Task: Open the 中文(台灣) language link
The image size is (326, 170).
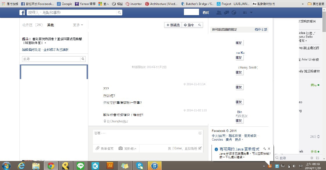Action: (x=219, y=136)
